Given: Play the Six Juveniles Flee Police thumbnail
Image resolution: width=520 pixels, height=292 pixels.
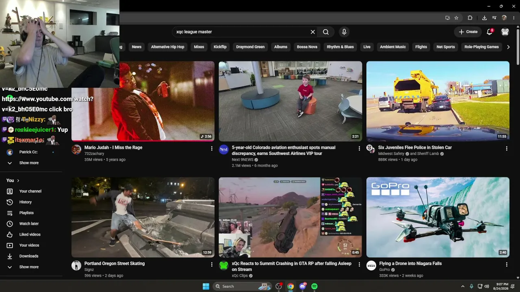Looking at the screenshot, I should 438,101.
